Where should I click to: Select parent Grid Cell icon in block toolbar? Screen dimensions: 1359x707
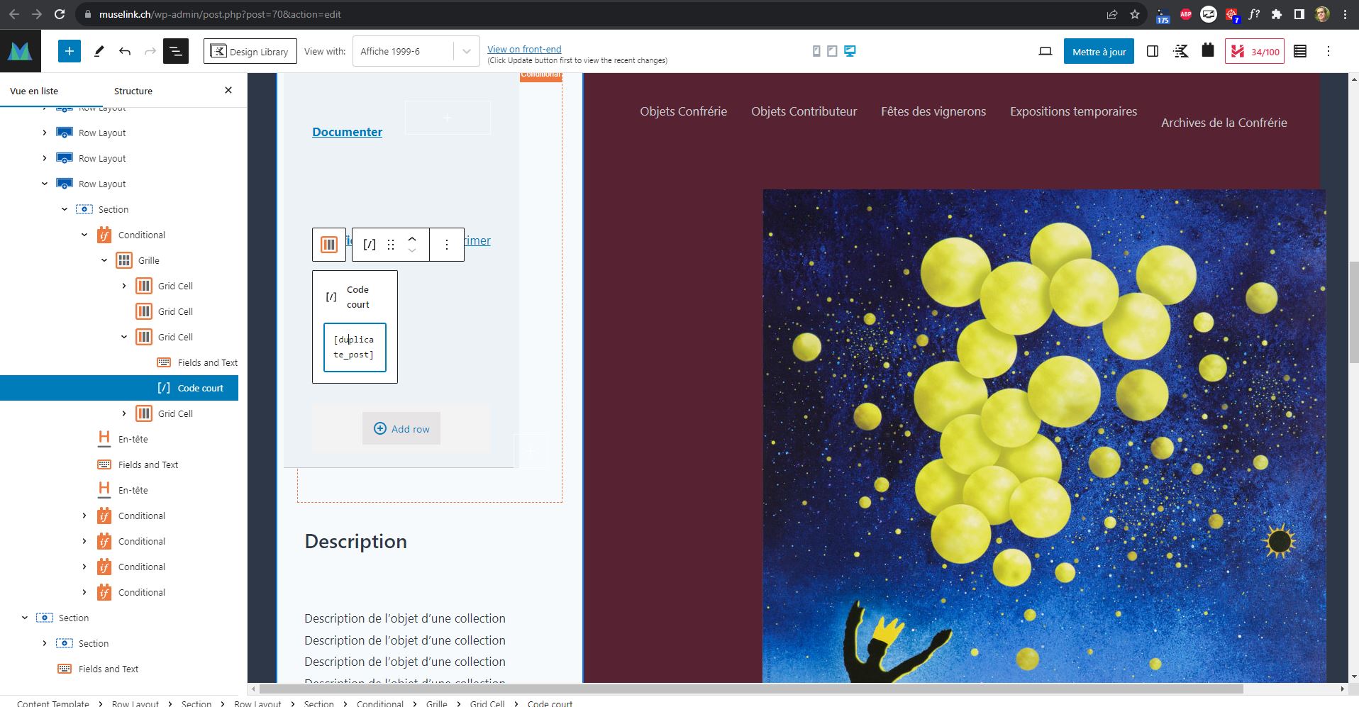[329, 245]
